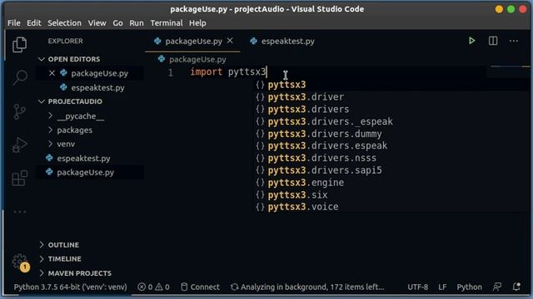The width and height of the screenshot is (533, 299).
Task: Select the packageUse.py tab
Action: coord(192,41)
